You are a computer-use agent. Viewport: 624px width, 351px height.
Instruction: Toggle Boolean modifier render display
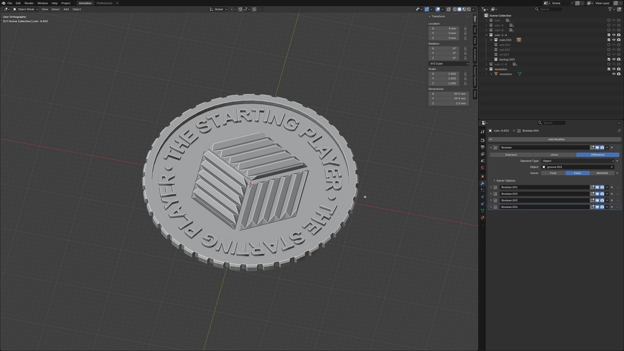602,147
